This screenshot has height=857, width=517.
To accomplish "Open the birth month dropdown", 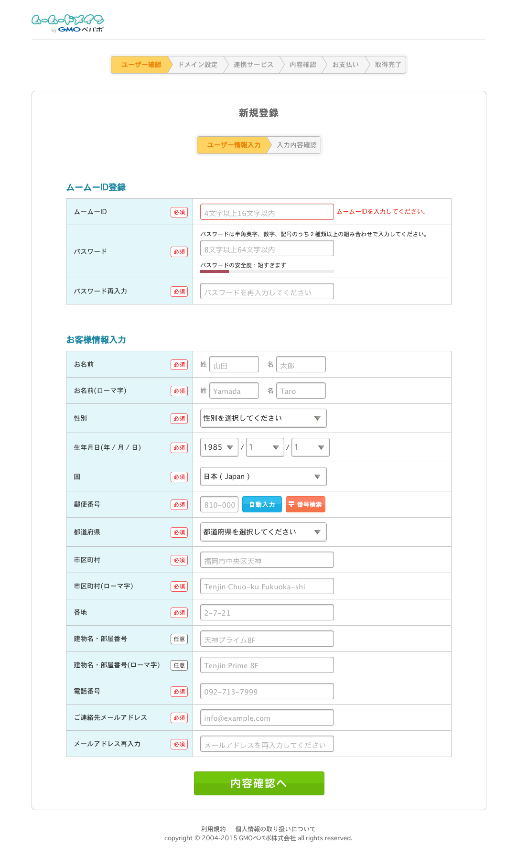I will click(x=265, y=447).
